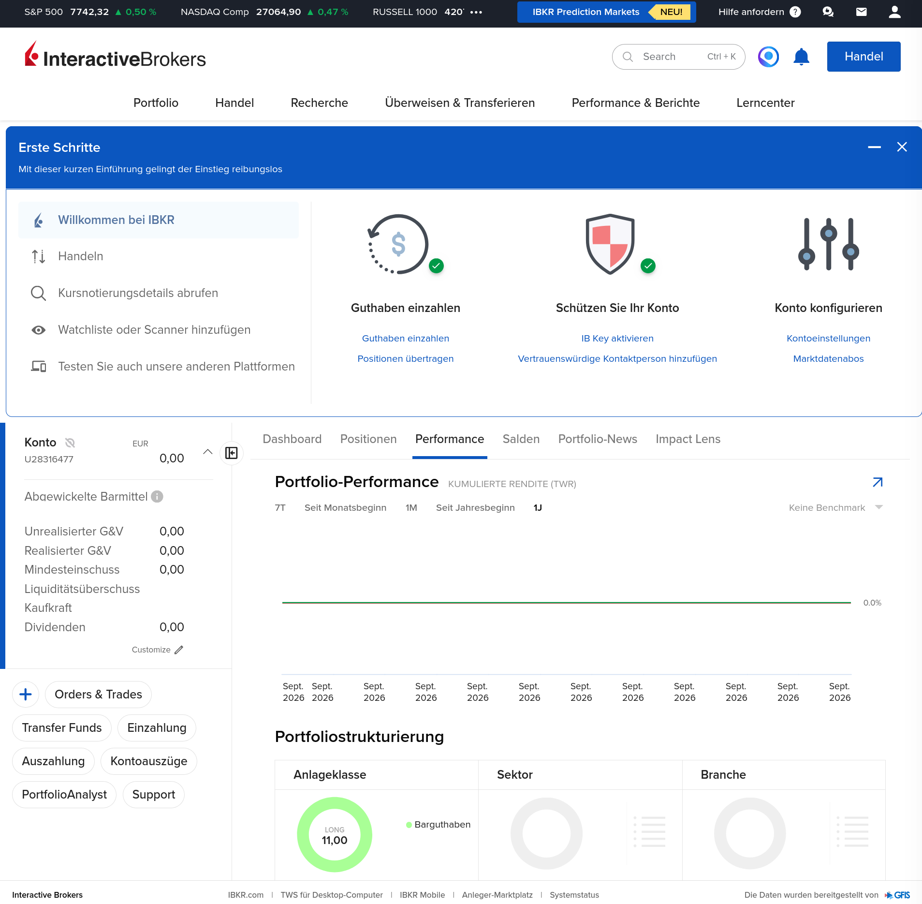Viewport: 922px width, 904px height.
Task: Click Hilfe anfordern text
Action: pos(751,12)
